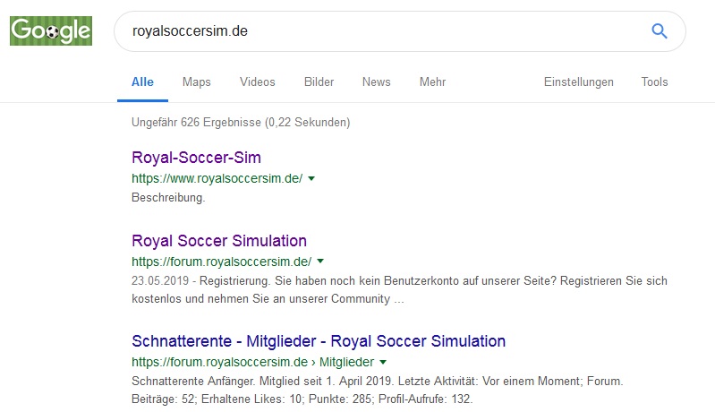The height and width of the screenshot is (412, 715).
Task: Click the blue magnifier search icon
Action: [x=659, y=31]
